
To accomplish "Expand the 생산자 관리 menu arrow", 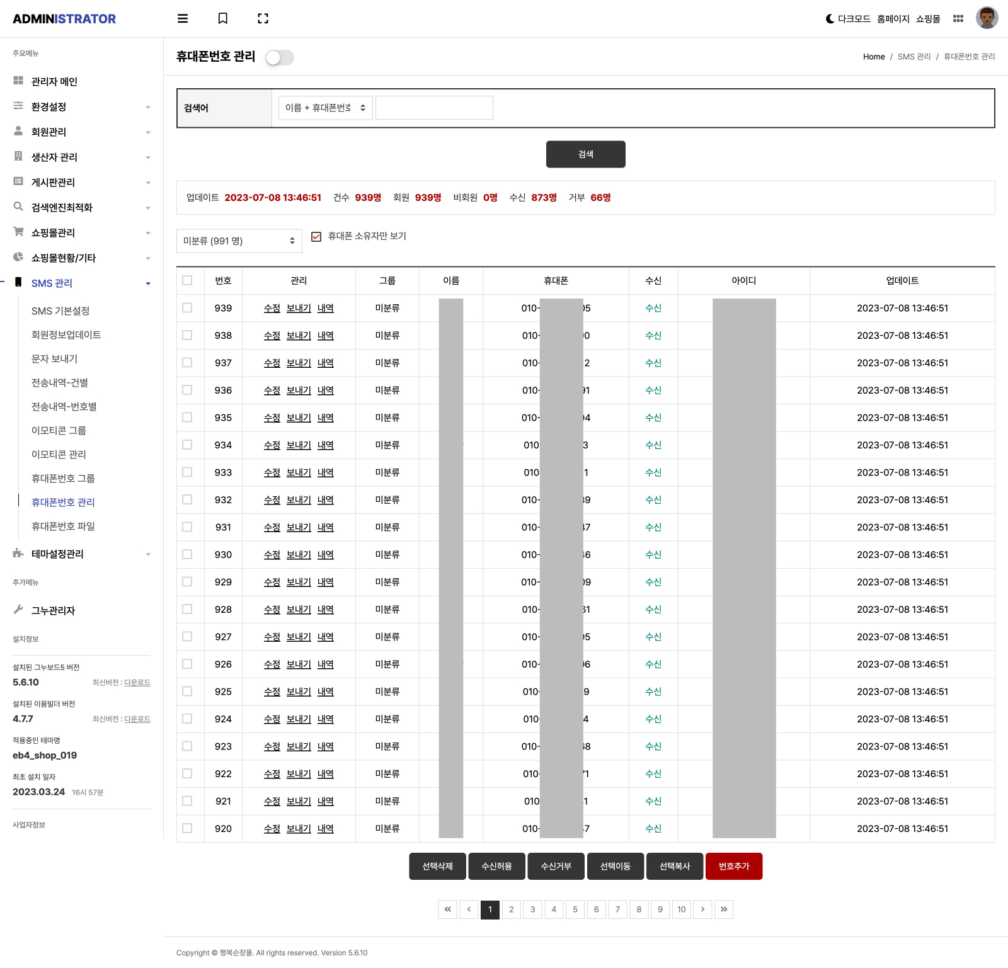I will coord(148,157).
